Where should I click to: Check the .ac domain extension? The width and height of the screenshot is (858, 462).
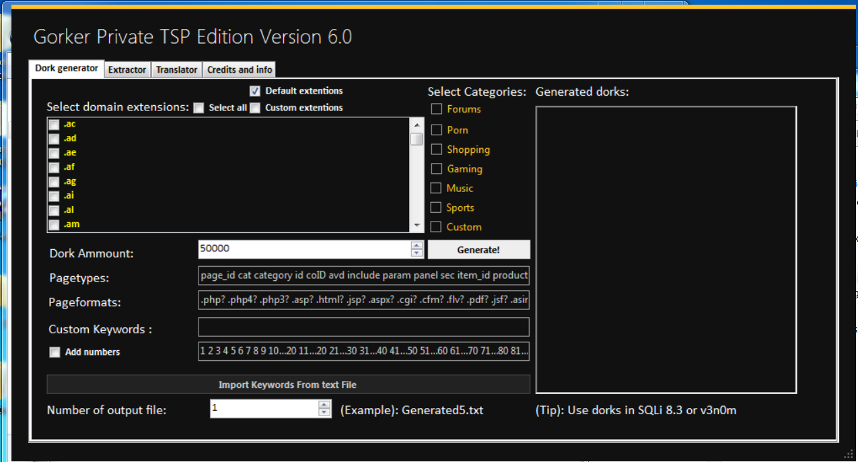point(54,125)
